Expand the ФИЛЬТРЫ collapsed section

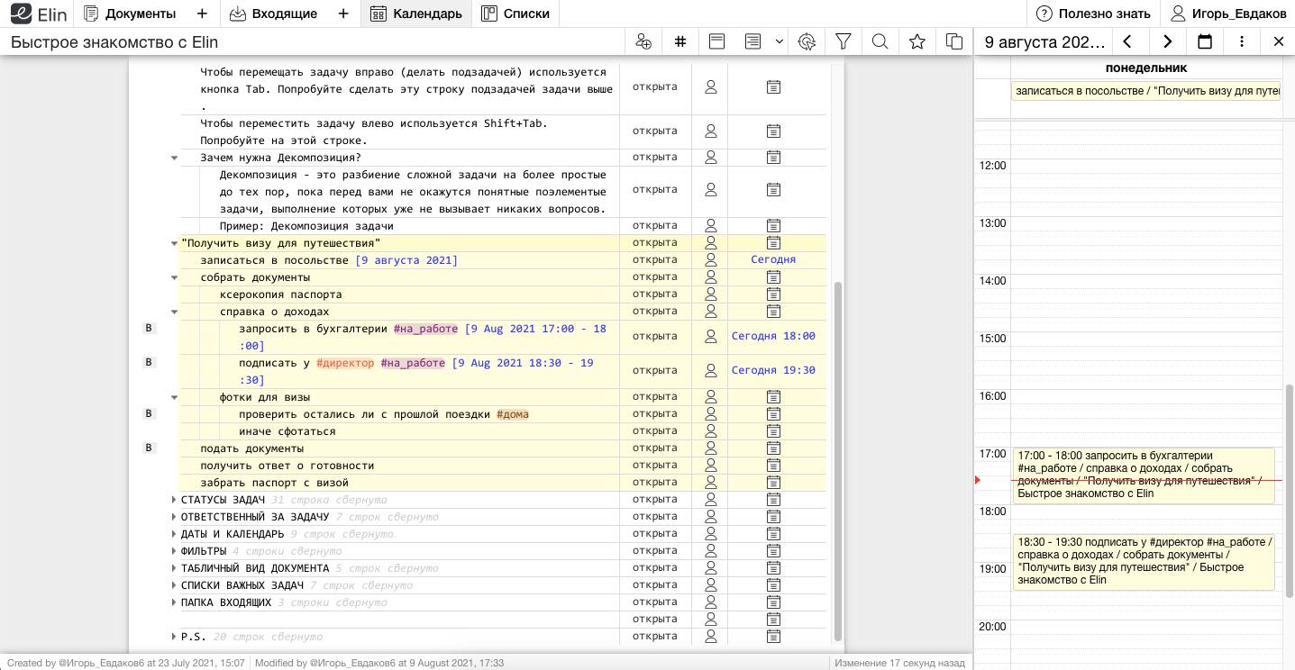(175, 551)
